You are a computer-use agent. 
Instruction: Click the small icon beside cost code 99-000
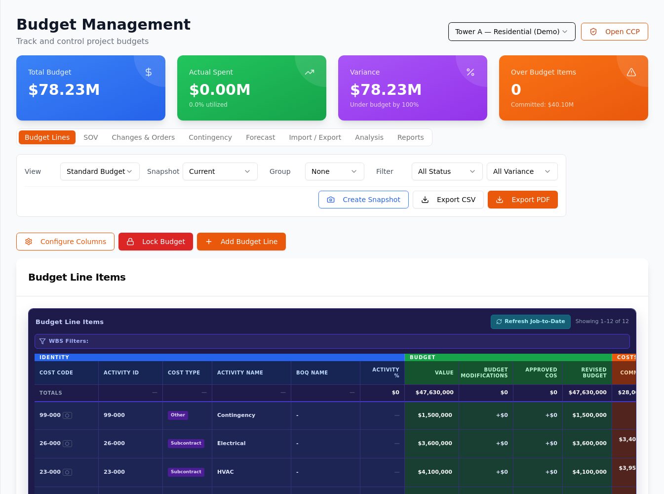click(68, 415)
